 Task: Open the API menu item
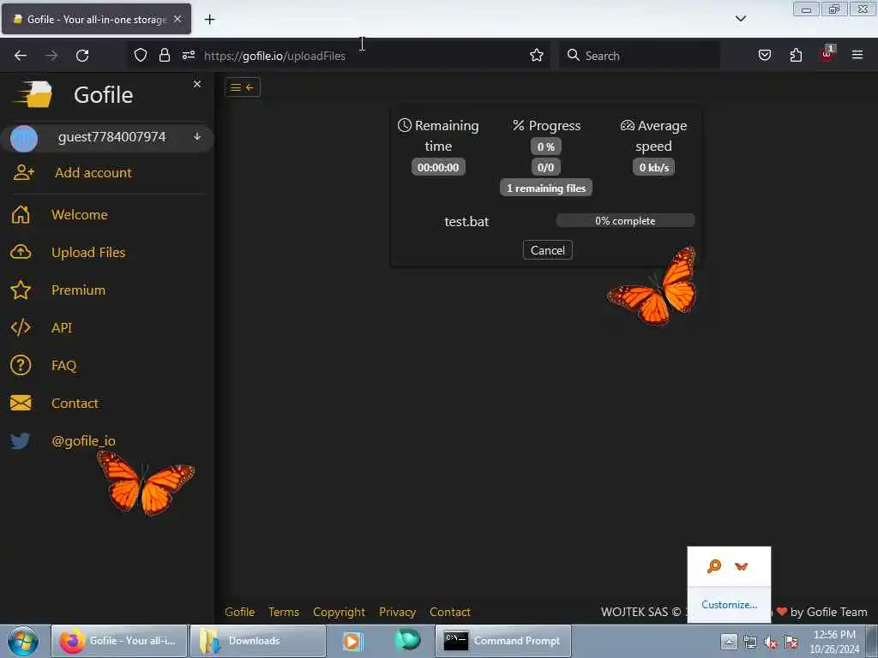coord(62,327)
